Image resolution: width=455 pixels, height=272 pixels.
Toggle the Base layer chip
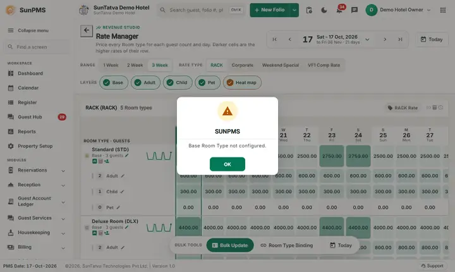coord(114,82)
